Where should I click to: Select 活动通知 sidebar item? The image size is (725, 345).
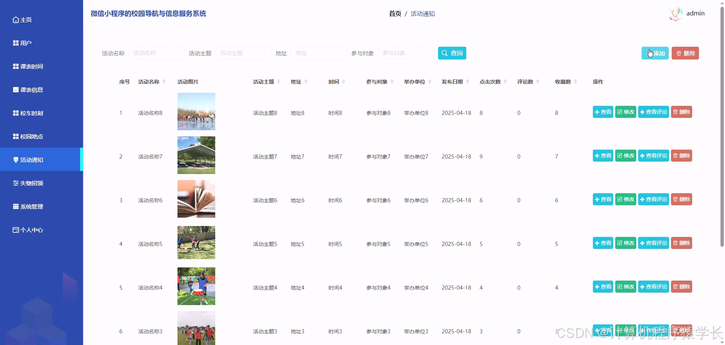click(x=42, y=160)
